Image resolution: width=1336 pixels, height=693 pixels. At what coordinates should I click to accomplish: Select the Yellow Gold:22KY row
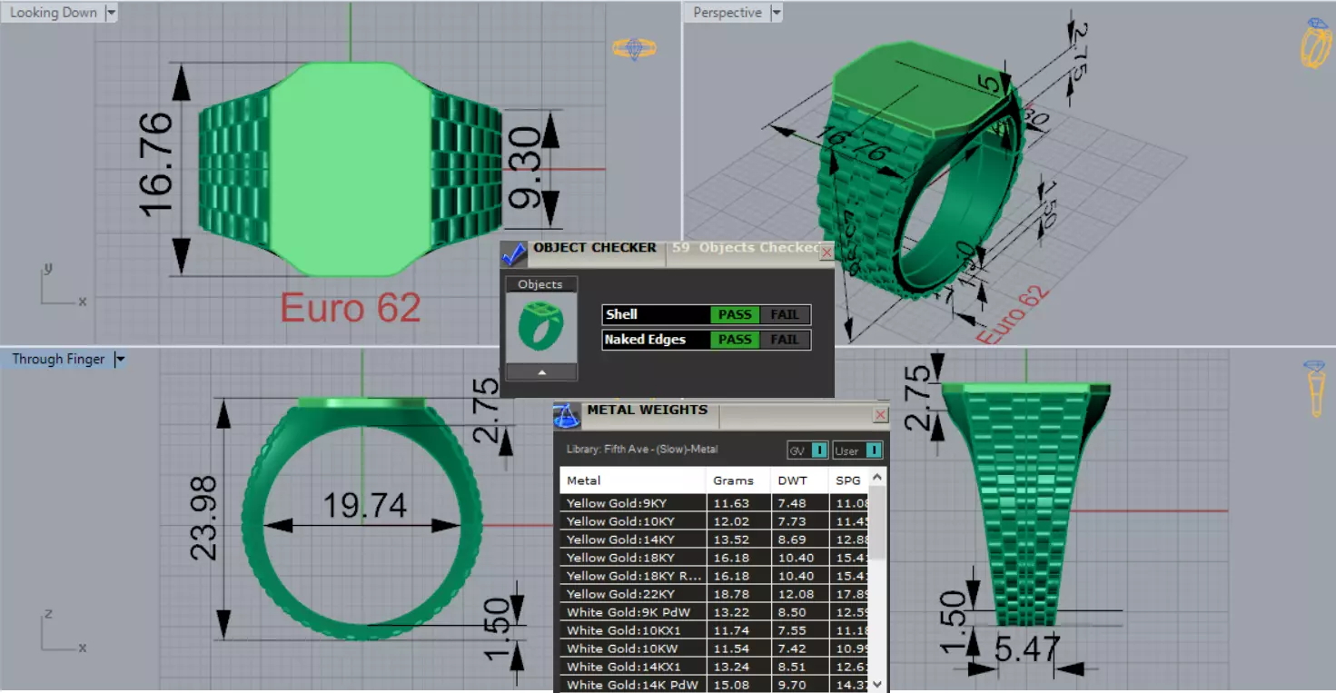[x=715, y=594]
